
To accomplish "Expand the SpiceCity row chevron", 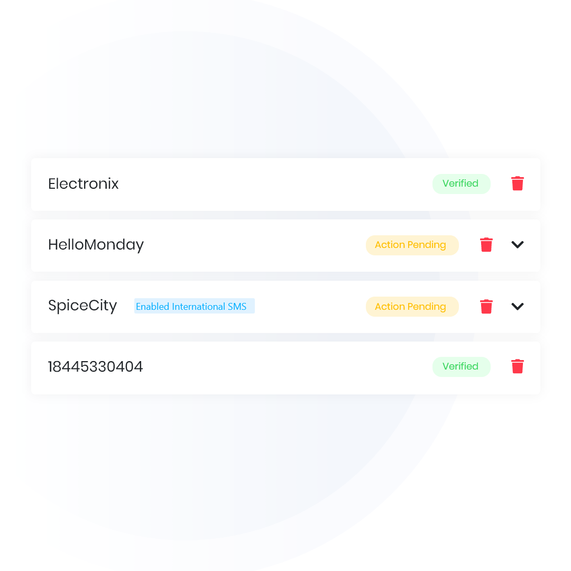I will (517, 306).
